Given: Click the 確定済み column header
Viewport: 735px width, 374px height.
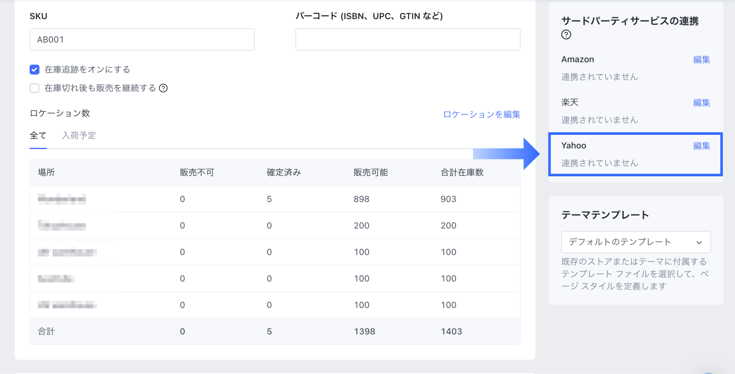Looking at the screenshot, I should click(284, 172).
